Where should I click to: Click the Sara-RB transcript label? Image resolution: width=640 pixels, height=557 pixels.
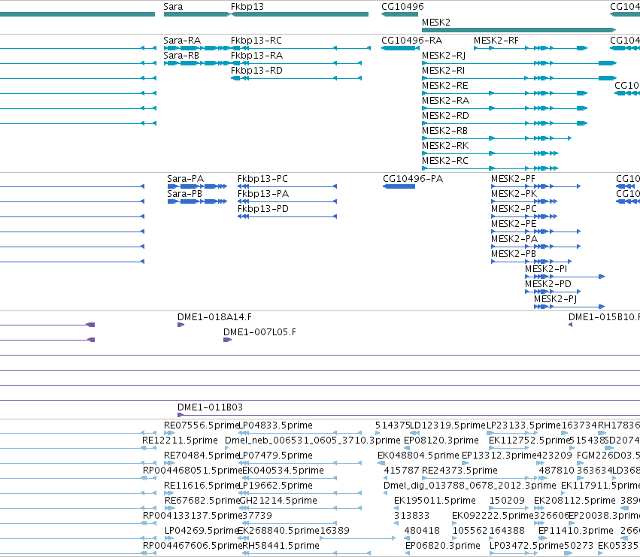pyautogui.click(x=181, y=56)
